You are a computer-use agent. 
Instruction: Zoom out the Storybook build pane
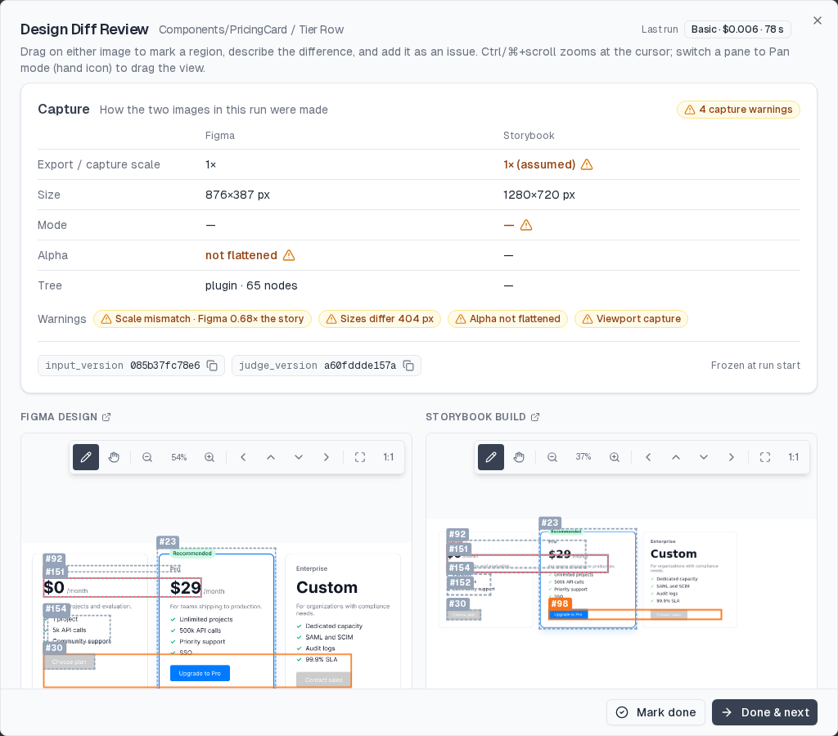[x=552, y=457]
